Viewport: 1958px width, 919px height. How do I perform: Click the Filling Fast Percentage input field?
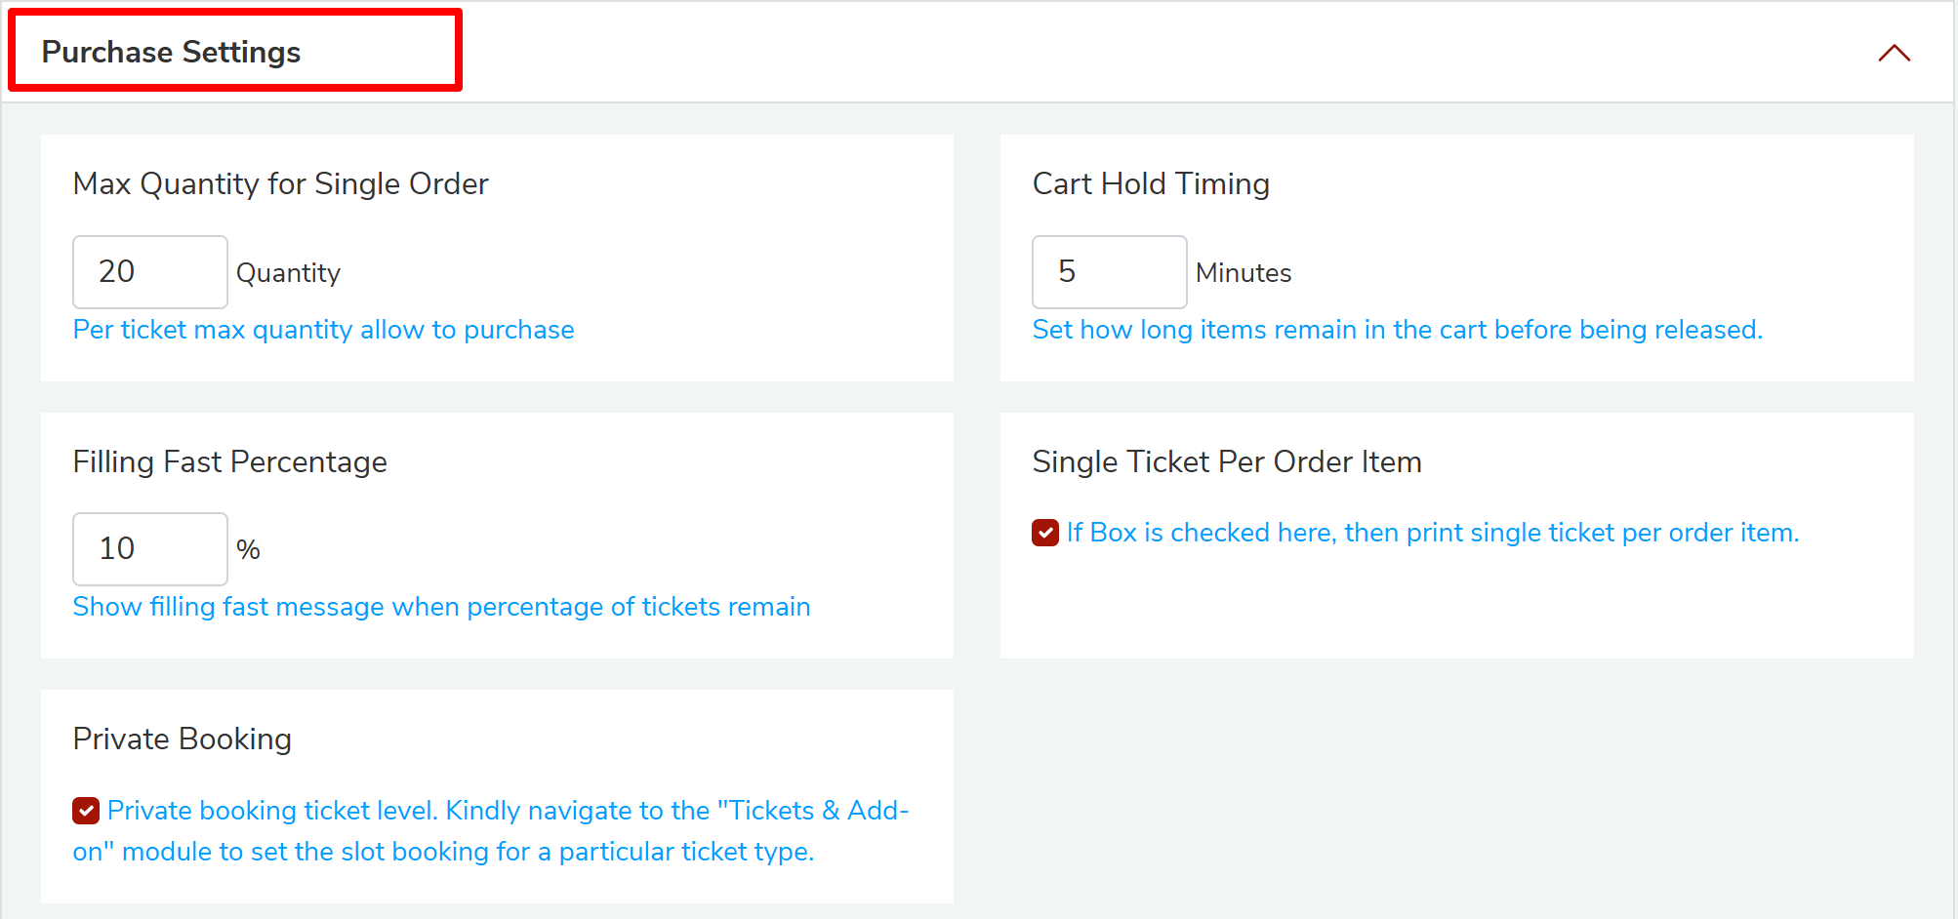pos(149,548)
